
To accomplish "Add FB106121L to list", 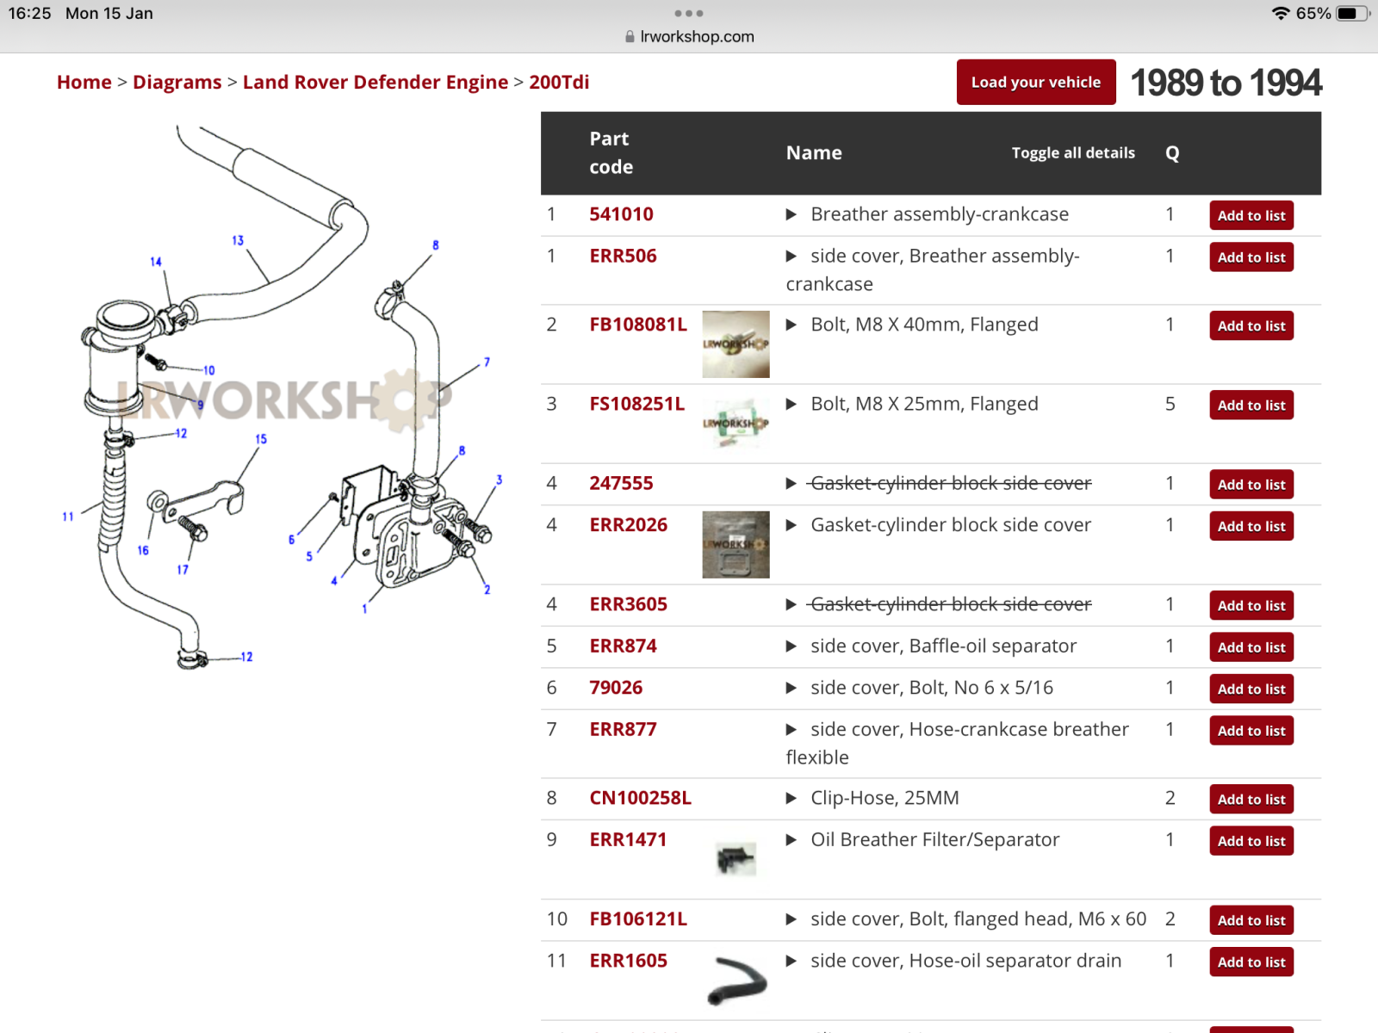I will coord(1251,921).
